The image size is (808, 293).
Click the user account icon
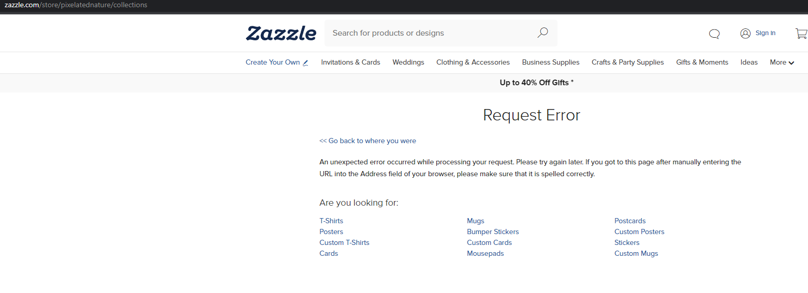(745, 33)
